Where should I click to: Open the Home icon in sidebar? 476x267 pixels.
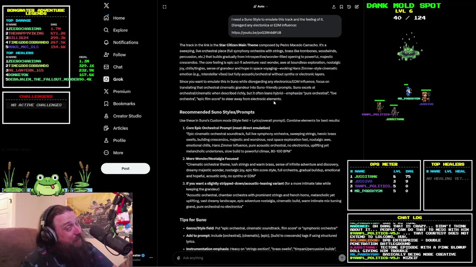(x=106, y=18)
